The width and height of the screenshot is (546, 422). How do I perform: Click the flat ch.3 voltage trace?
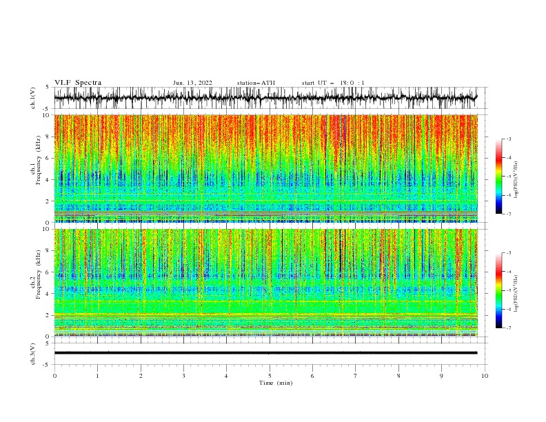(265, 353)
